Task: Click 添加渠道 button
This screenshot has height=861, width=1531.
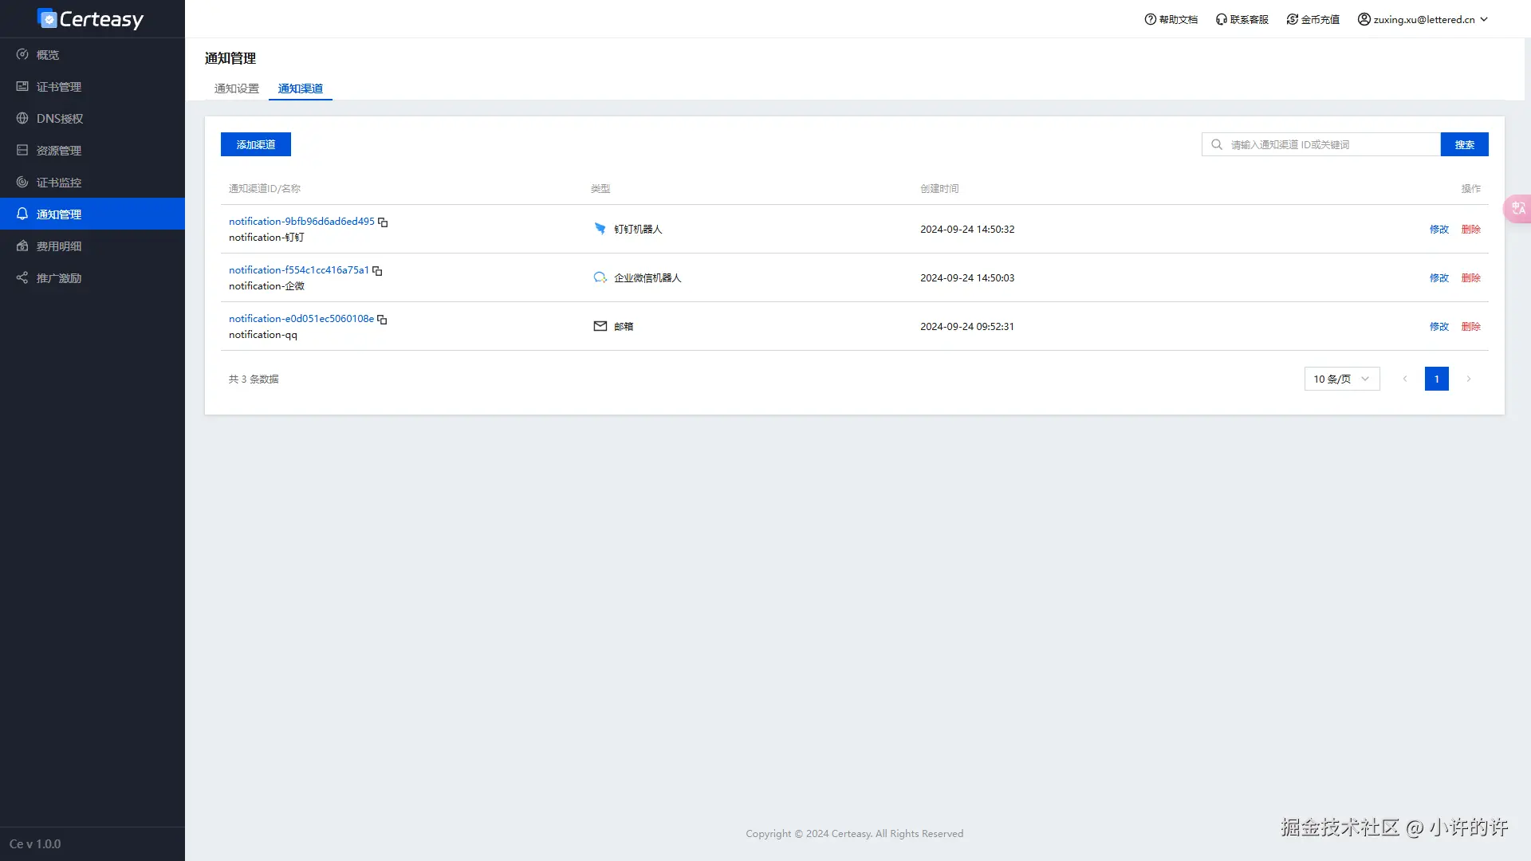Action: pyautogui.click(x=255, y=145)
